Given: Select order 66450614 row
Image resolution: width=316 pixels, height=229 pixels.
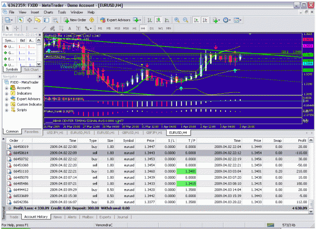Looking at the screenshot, I should 157,153.
